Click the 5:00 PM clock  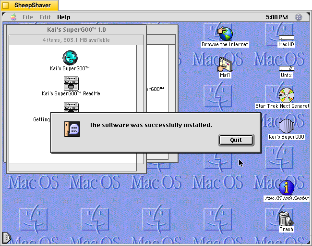pos(277,17)
